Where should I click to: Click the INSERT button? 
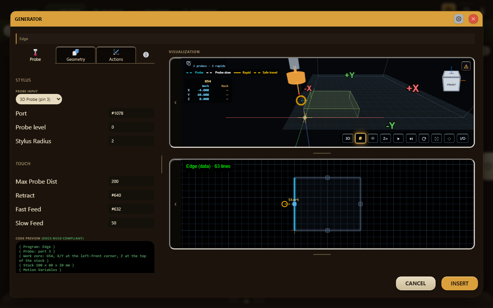(x=459, y=283)
